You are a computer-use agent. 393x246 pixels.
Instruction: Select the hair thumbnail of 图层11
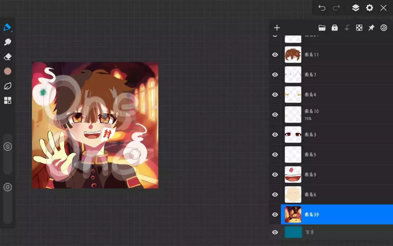pos(293,55)
